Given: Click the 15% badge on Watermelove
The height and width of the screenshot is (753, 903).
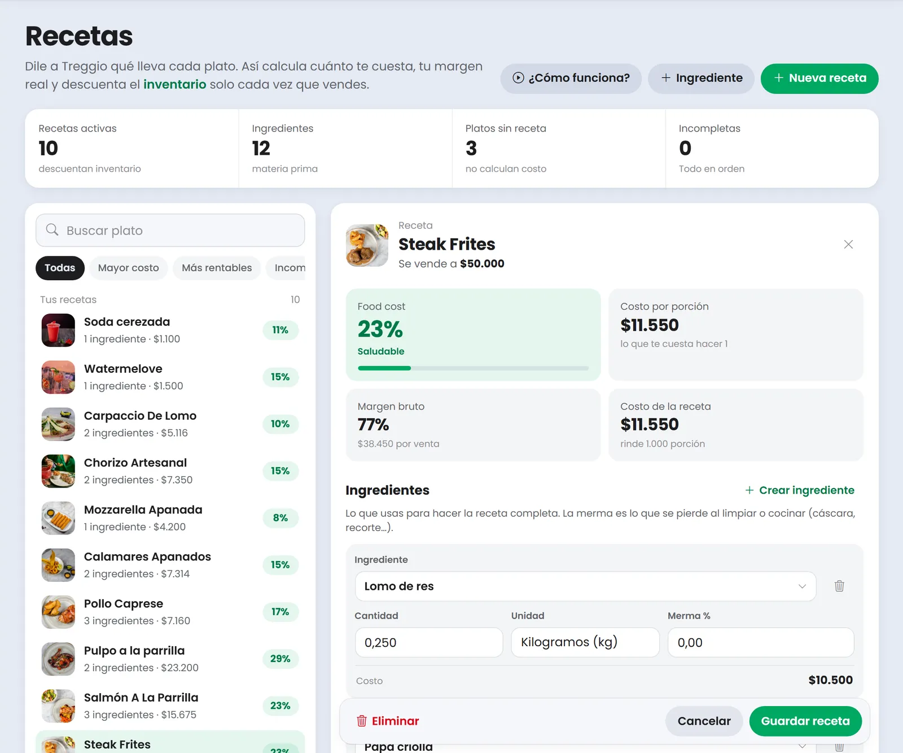Looking at the screenshot, I should [x=280, y=377].
